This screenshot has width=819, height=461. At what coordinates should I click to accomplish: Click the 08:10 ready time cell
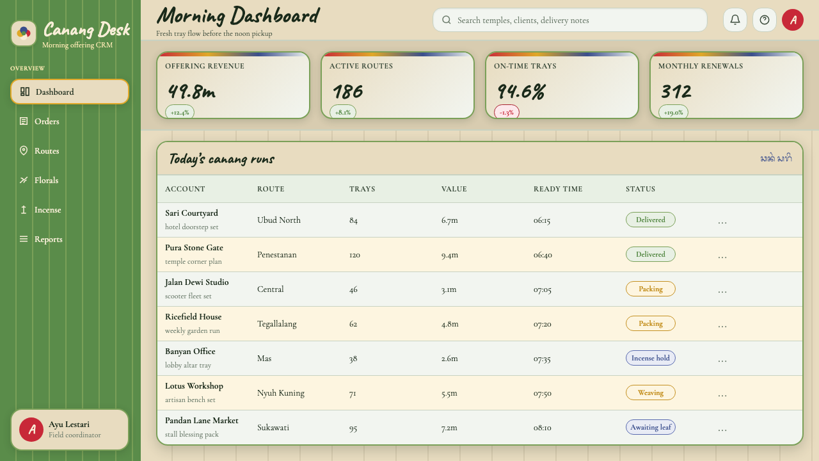[x=543, y=428]
